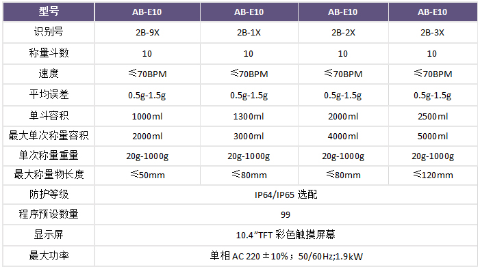Click the IP64/IP65 选配 protection cell
Screen dimensions: 480x269
pos(286,195)
